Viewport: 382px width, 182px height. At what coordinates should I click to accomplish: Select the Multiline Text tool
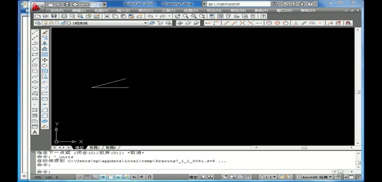tap(35, 132)
